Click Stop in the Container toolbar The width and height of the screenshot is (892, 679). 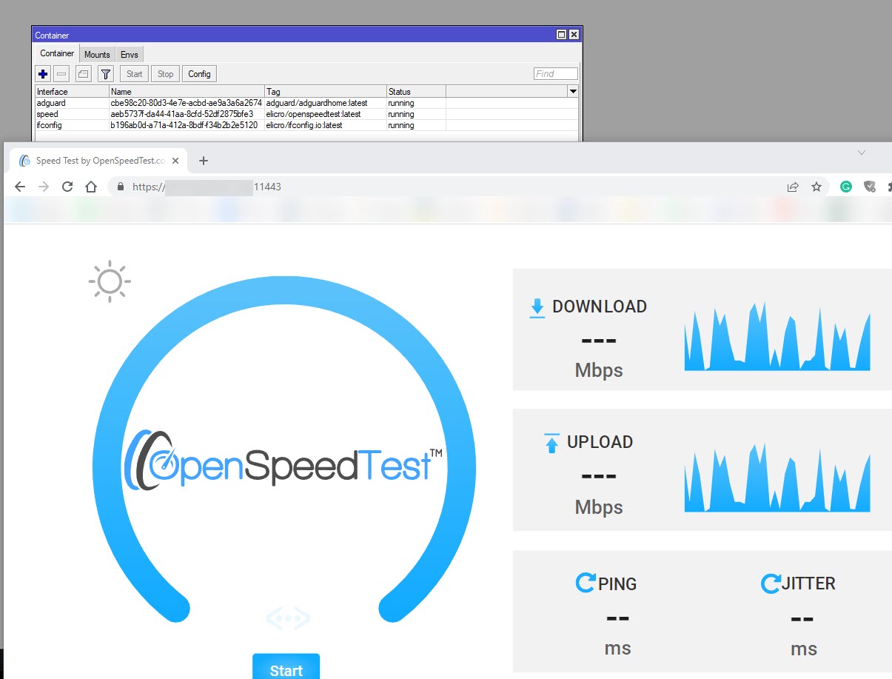pos(165,74)
